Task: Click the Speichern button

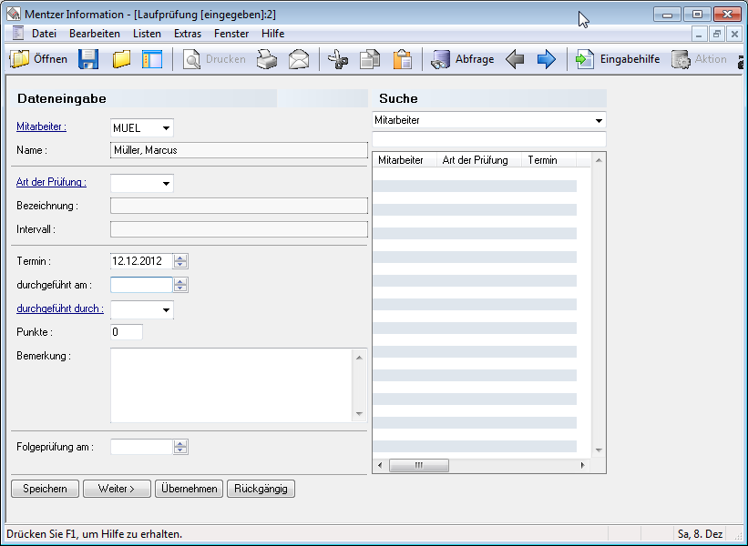Action: [x=45, y=489]
